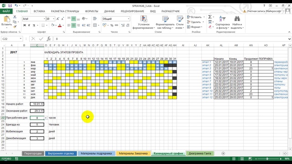The height and width of the screenshot is (164, 292).
Task: Click the Accounting number format icon
Action: tap(104, 25)
